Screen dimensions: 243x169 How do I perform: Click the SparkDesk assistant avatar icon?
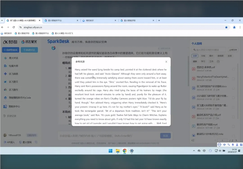tap(53, 48)
